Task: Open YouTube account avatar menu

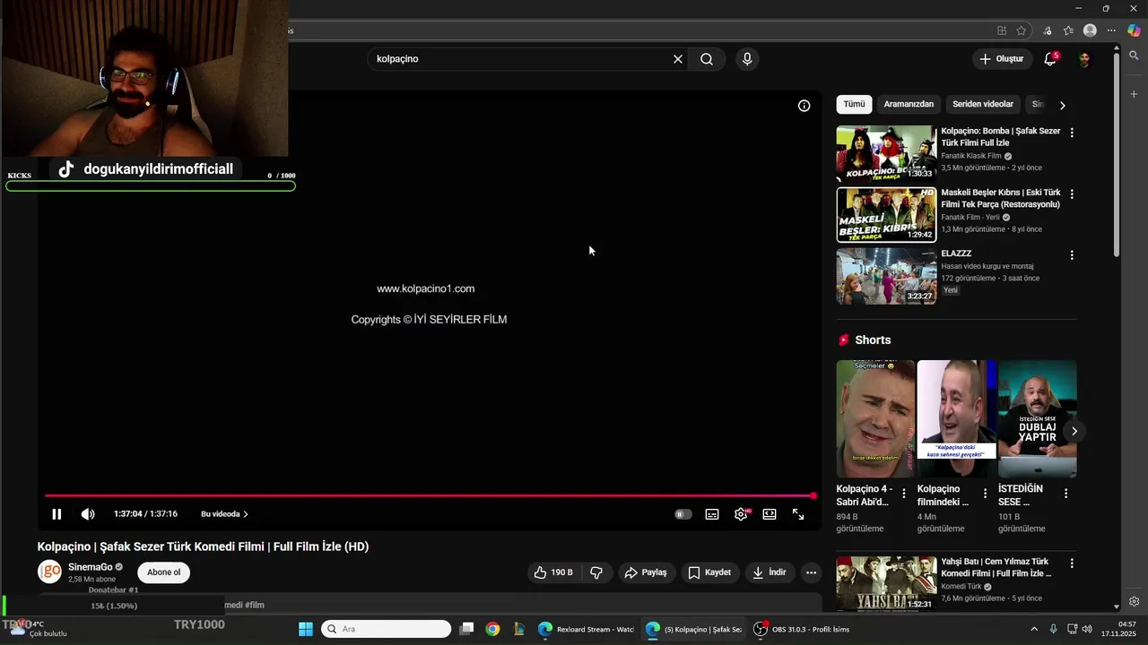Action: tap(1084, 59)
